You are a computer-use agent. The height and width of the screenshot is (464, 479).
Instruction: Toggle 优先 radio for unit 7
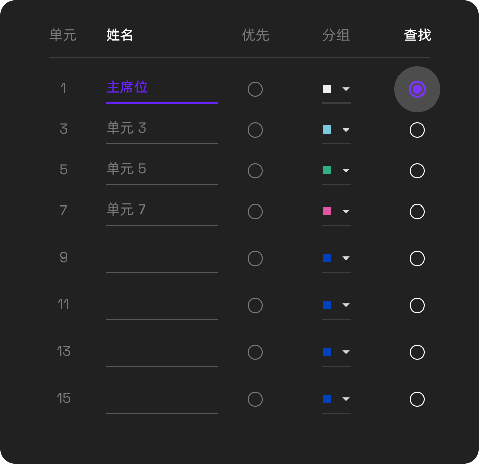255,212
